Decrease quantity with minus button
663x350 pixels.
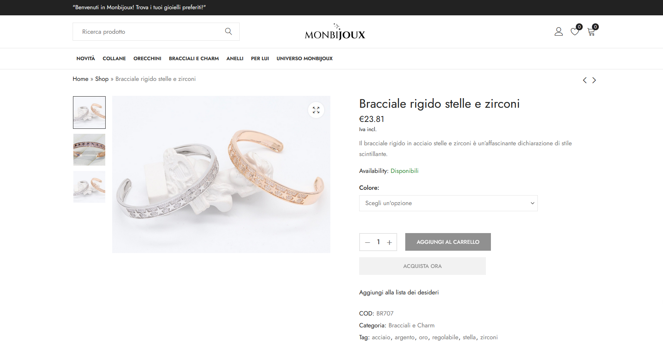[x=368, y=242]
